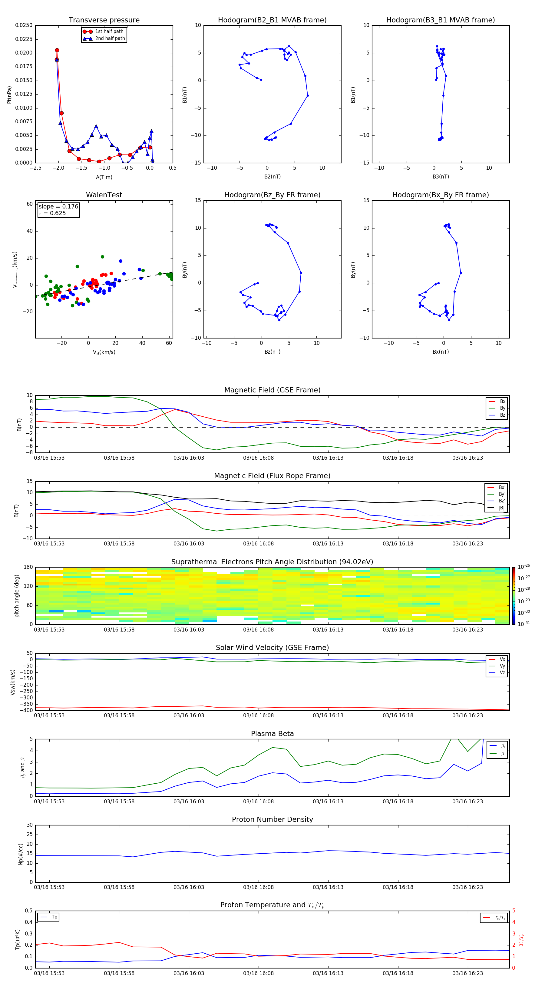This screenshot has width=545, height=1000.
Task: Select 'Bx' legend entry in GSE magnetic field plot
Action: pyautogui.click(x=497, y=402)
